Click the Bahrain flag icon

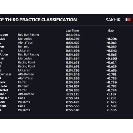click(128, 20)
